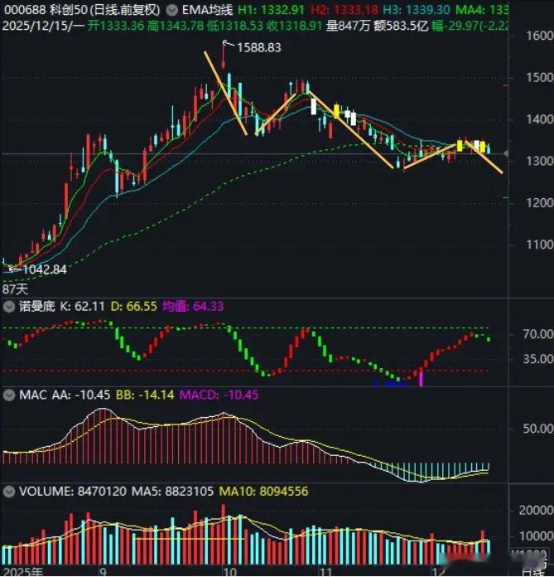Image resolution: width=554 pixels, height=577 pixels.
Task: Click the VOLUME: 8470120 value
Action: pos(72,492)
